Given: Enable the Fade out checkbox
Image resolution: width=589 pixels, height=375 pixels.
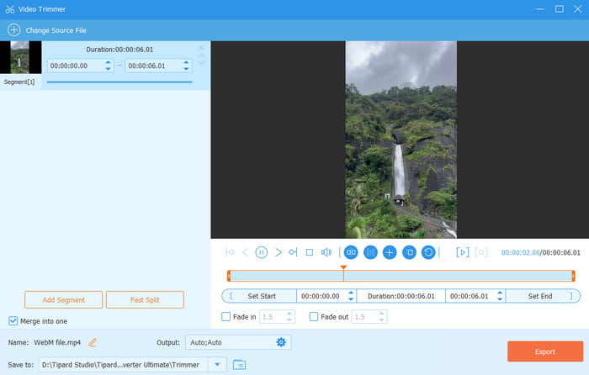Looking at the screenshot, I should click(x=313, y=316).
